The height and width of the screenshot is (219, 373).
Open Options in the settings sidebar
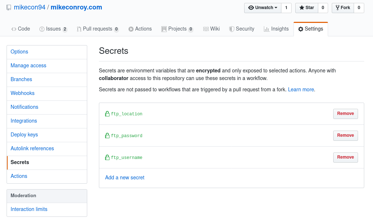tap(47, 52)
